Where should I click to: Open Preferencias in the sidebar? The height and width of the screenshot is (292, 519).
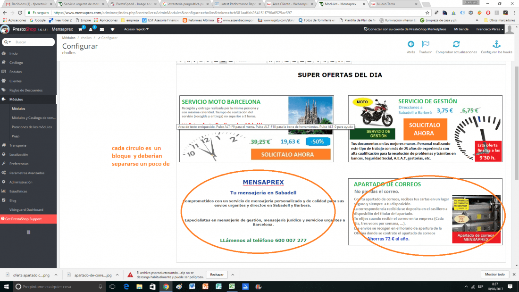click(19, 164)
